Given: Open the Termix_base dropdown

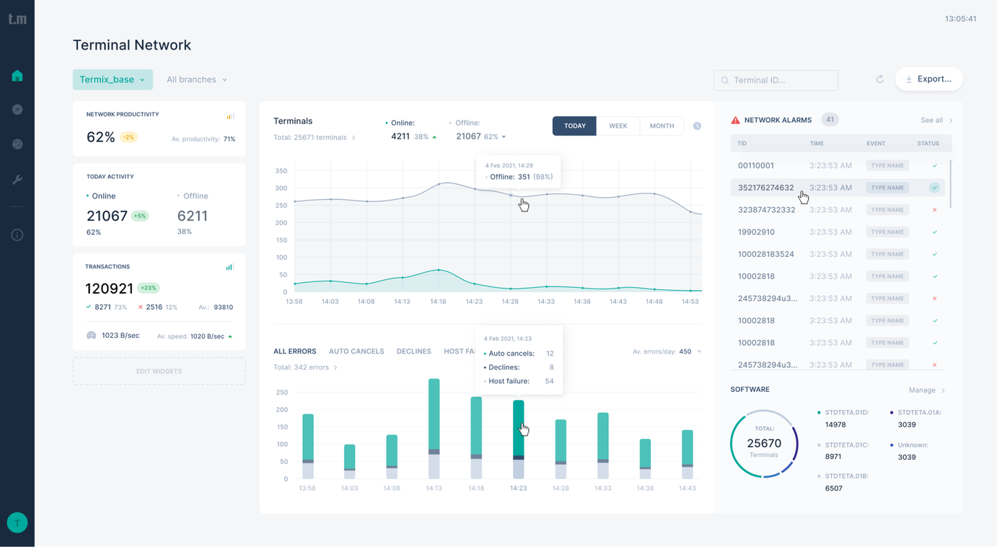Looking at the screenshot, I should 113,79.
